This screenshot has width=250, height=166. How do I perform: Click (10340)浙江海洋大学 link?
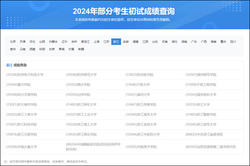[141, 115]
